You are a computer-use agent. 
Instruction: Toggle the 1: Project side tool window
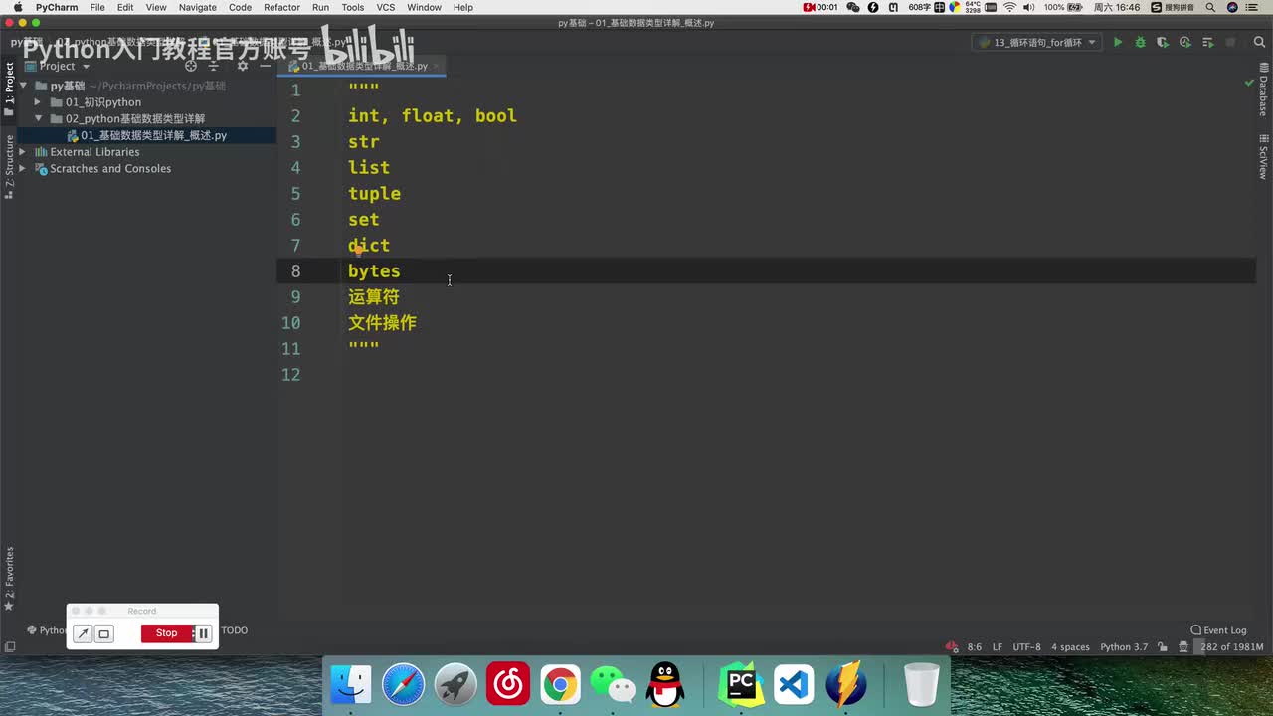[x=9, y=89]
